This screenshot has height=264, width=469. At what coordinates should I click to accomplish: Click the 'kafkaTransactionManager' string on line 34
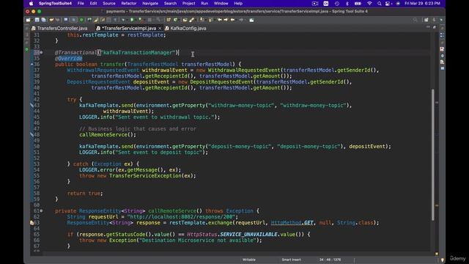138,52
